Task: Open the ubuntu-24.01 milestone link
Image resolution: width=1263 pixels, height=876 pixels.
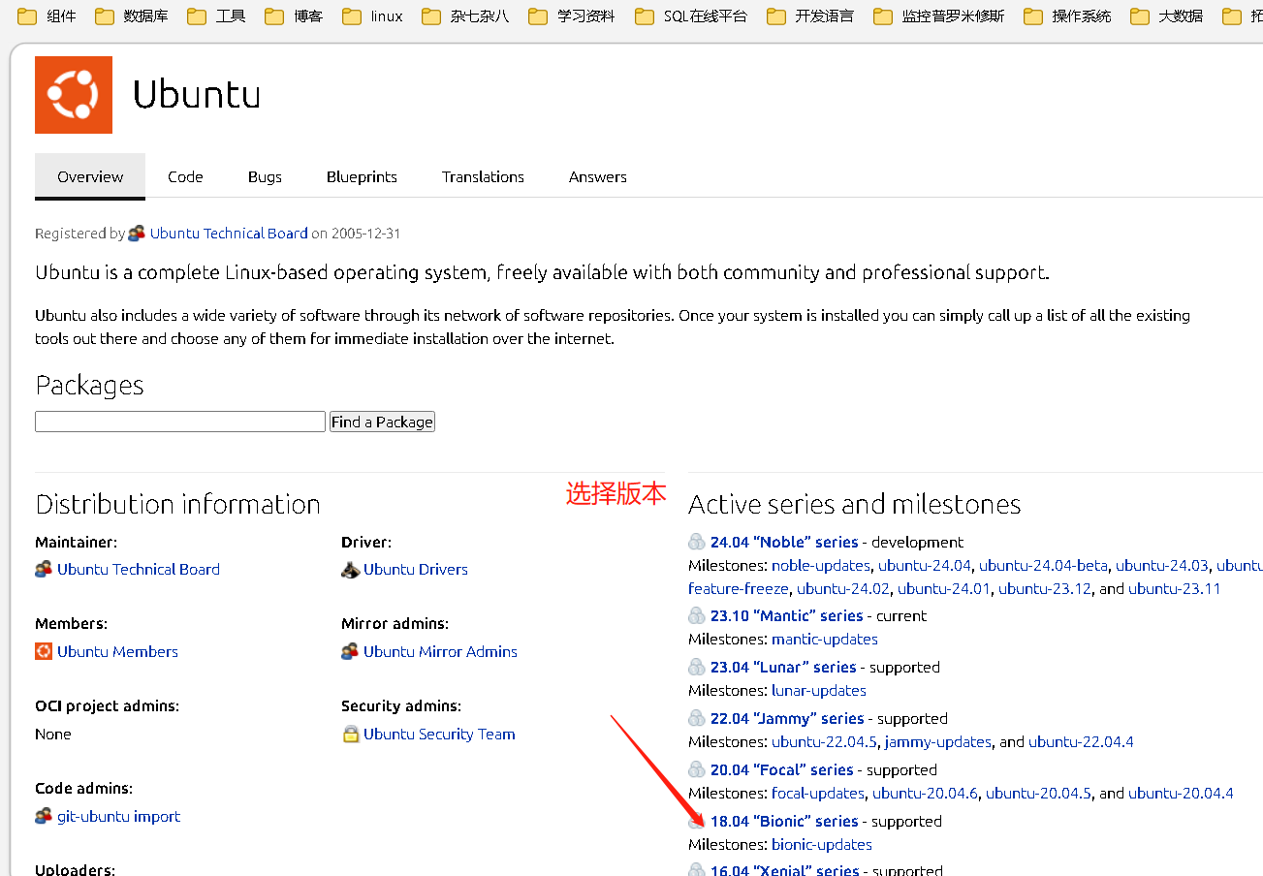Action: coord(944,588)
